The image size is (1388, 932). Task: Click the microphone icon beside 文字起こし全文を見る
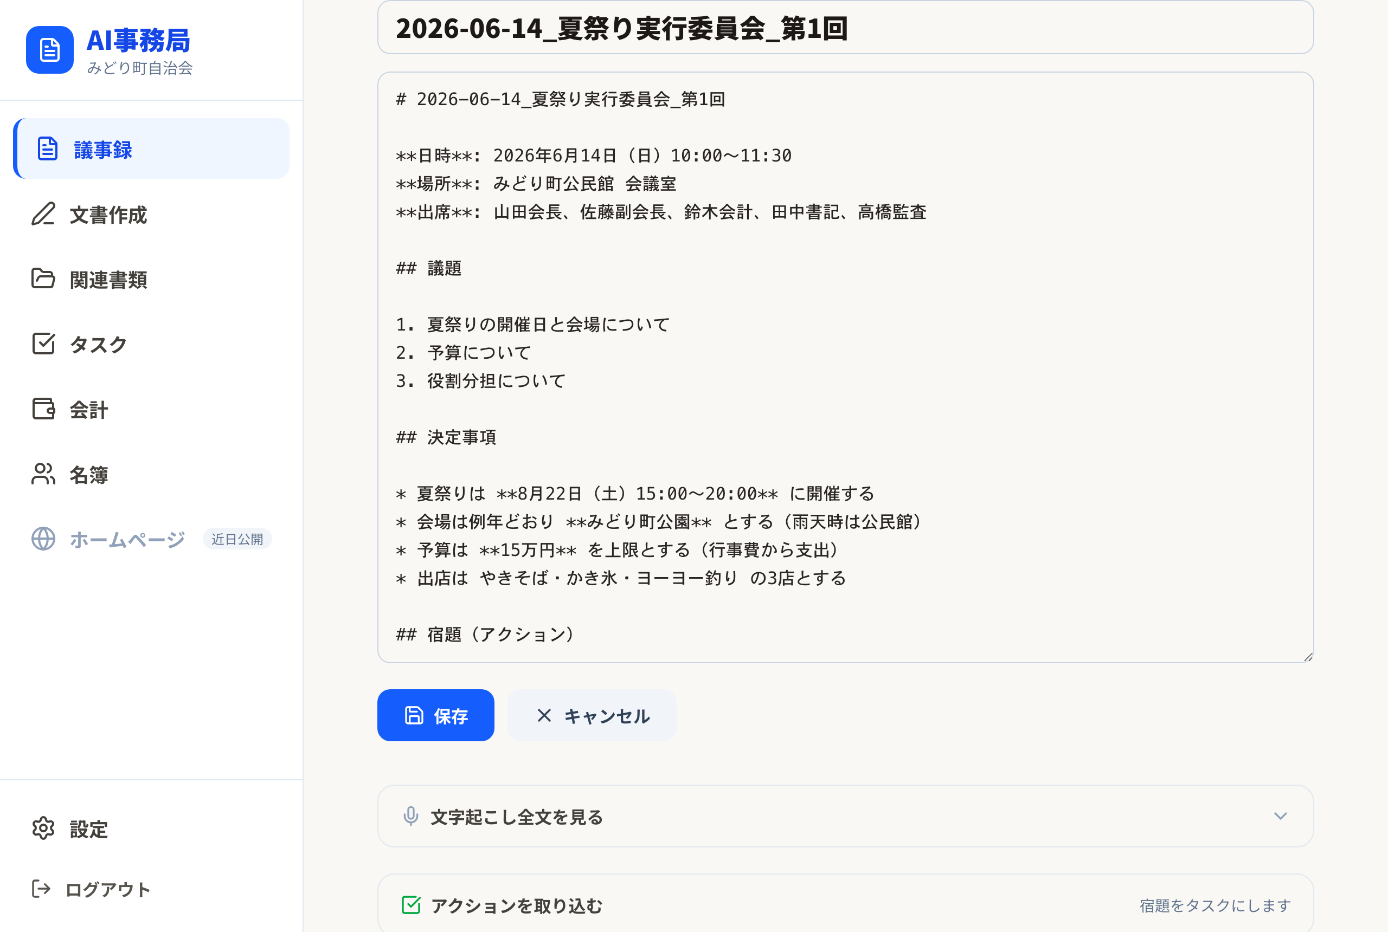[x=410, y=816]
